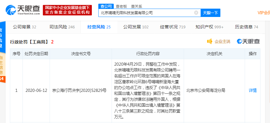270x123 pixels.
Task: Open the 知识产权 999+ tab
Action: pyautogui.click(x=210, y=27)
